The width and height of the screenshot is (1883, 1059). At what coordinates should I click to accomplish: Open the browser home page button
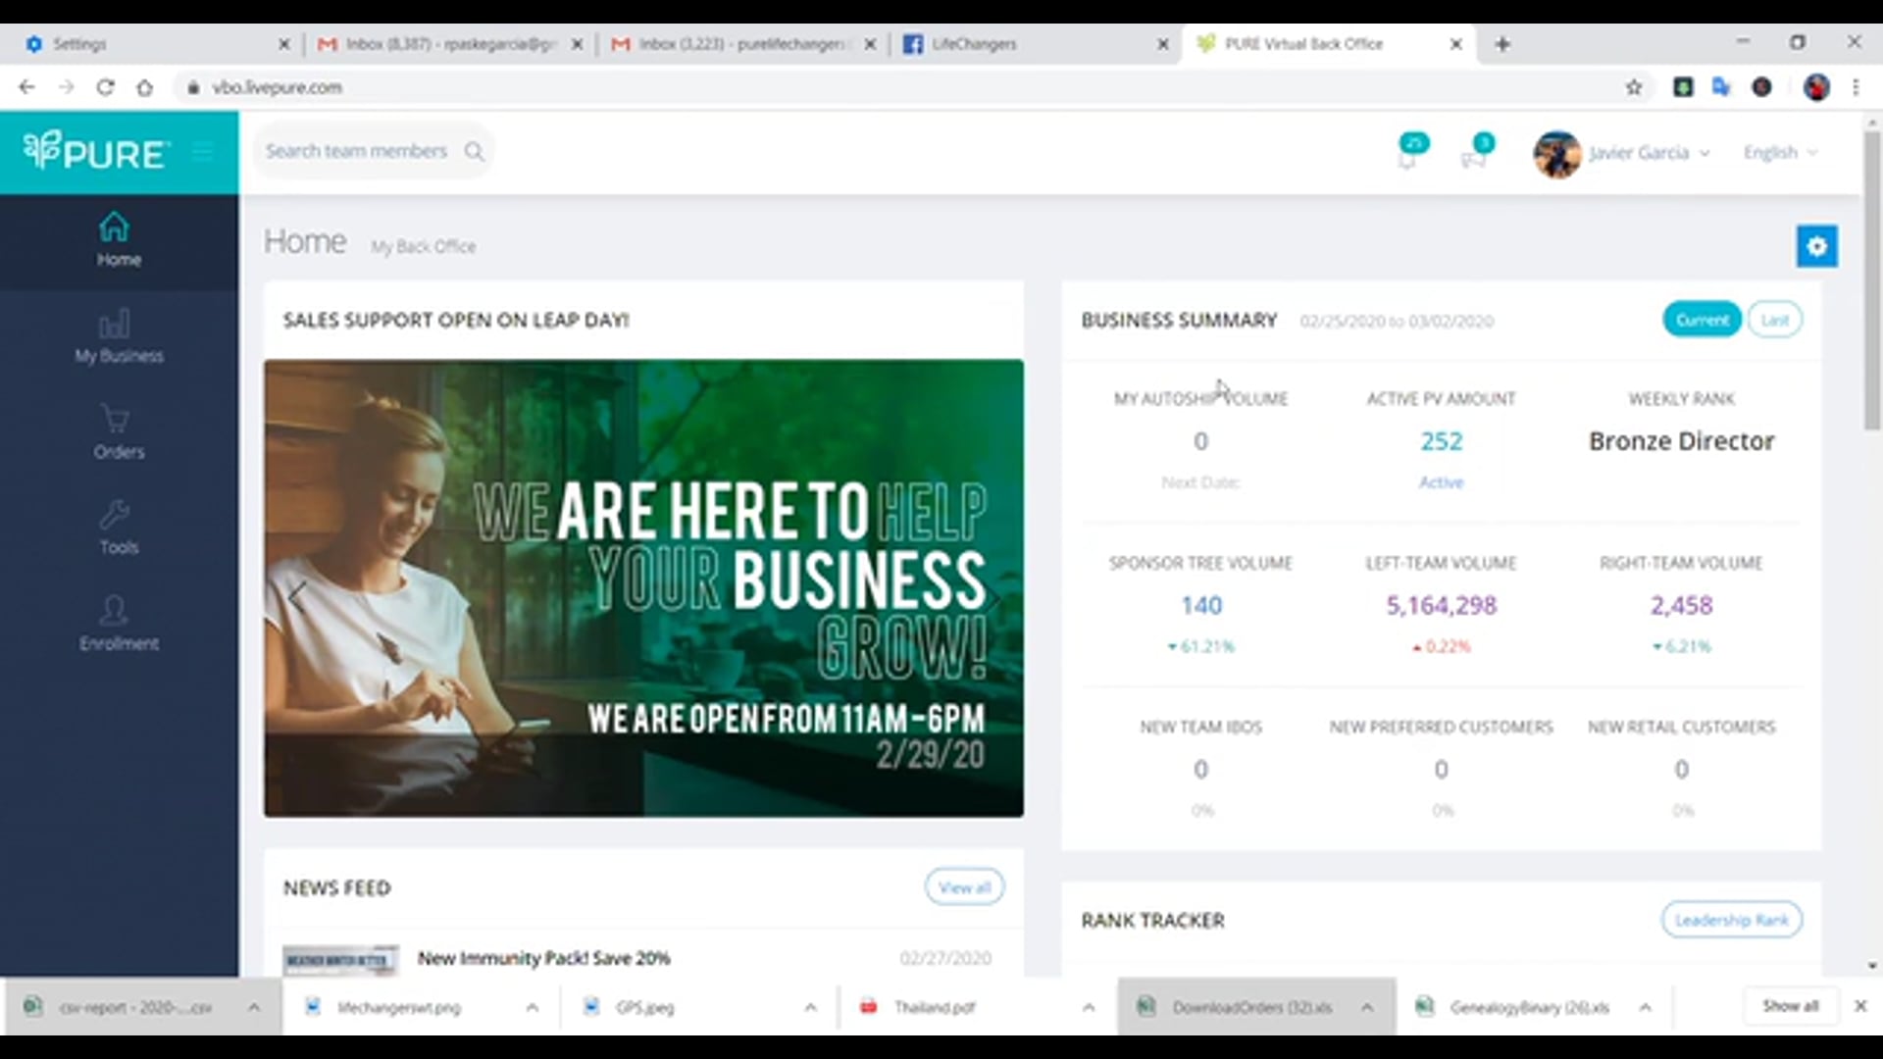(144, 87)
